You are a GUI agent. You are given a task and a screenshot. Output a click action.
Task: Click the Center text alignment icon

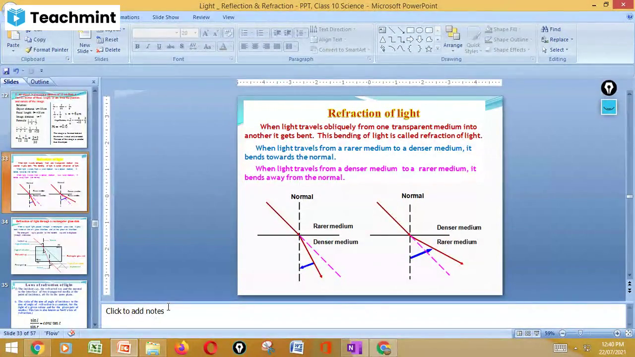(x=255, y=46)
